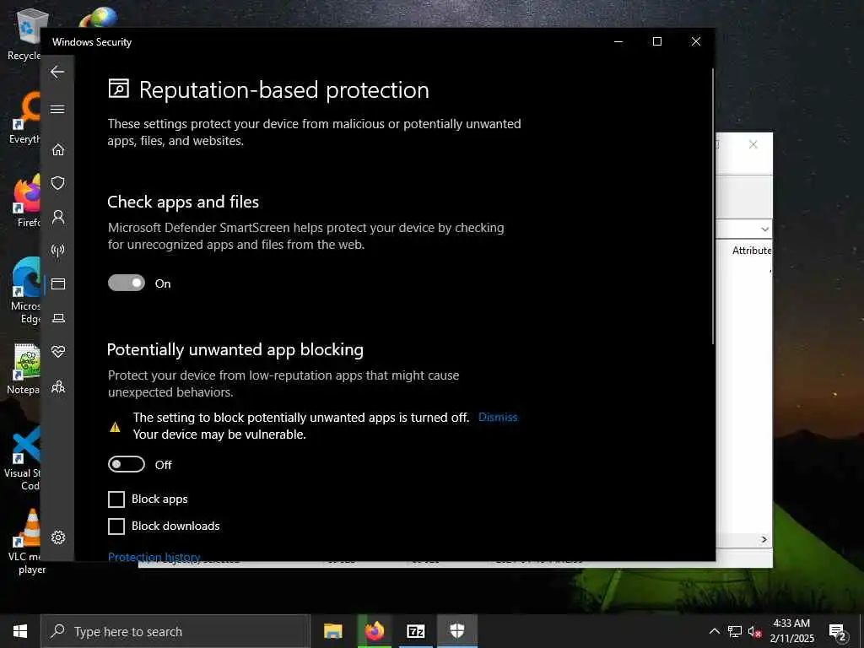Switch to 7-Zip in the taskbar
This screenshot has height=648, width=864.
click(415, 631)
